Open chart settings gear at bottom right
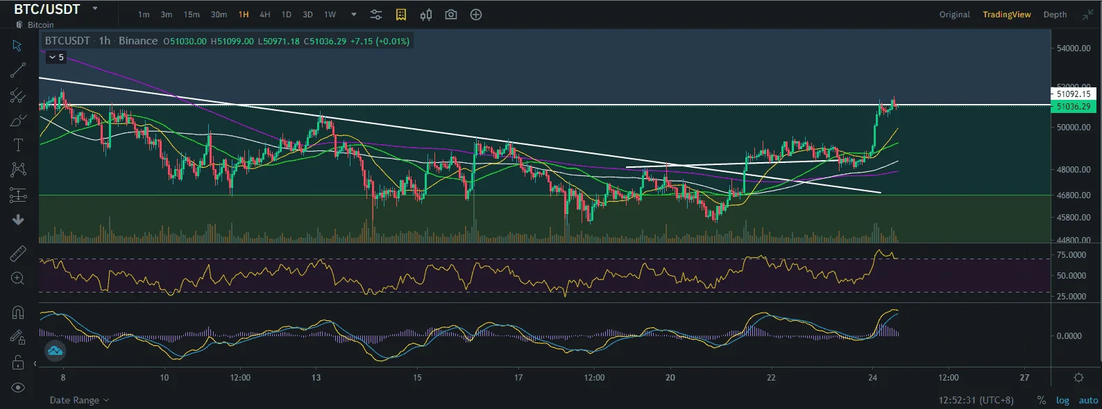Viewport: 1102px width, 409px height. [1078, 378]
